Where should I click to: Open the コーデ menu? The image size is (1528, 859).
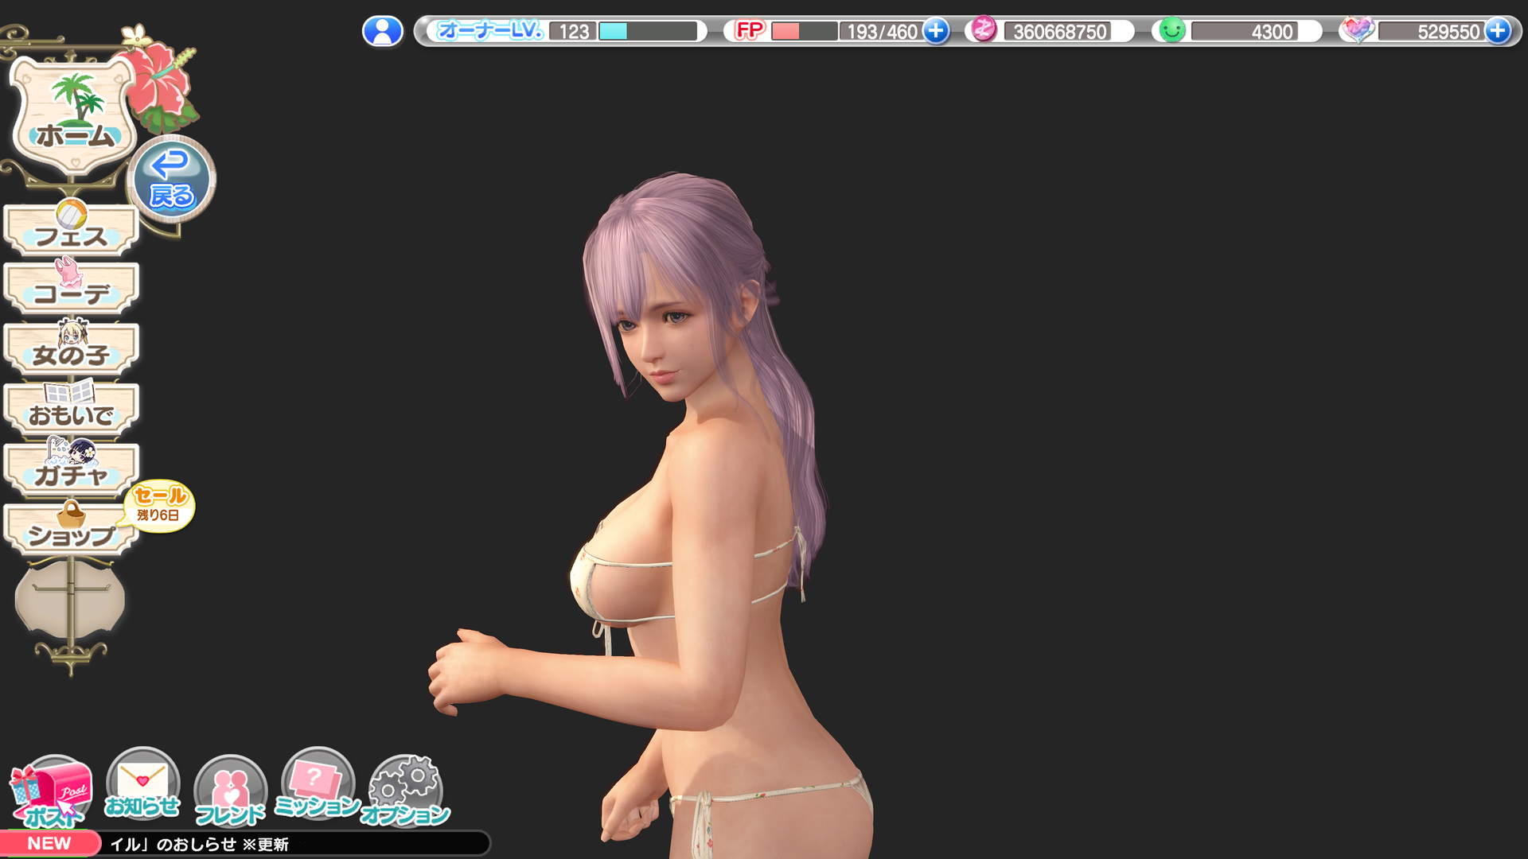pyautogui.click(x=72, y=288)
